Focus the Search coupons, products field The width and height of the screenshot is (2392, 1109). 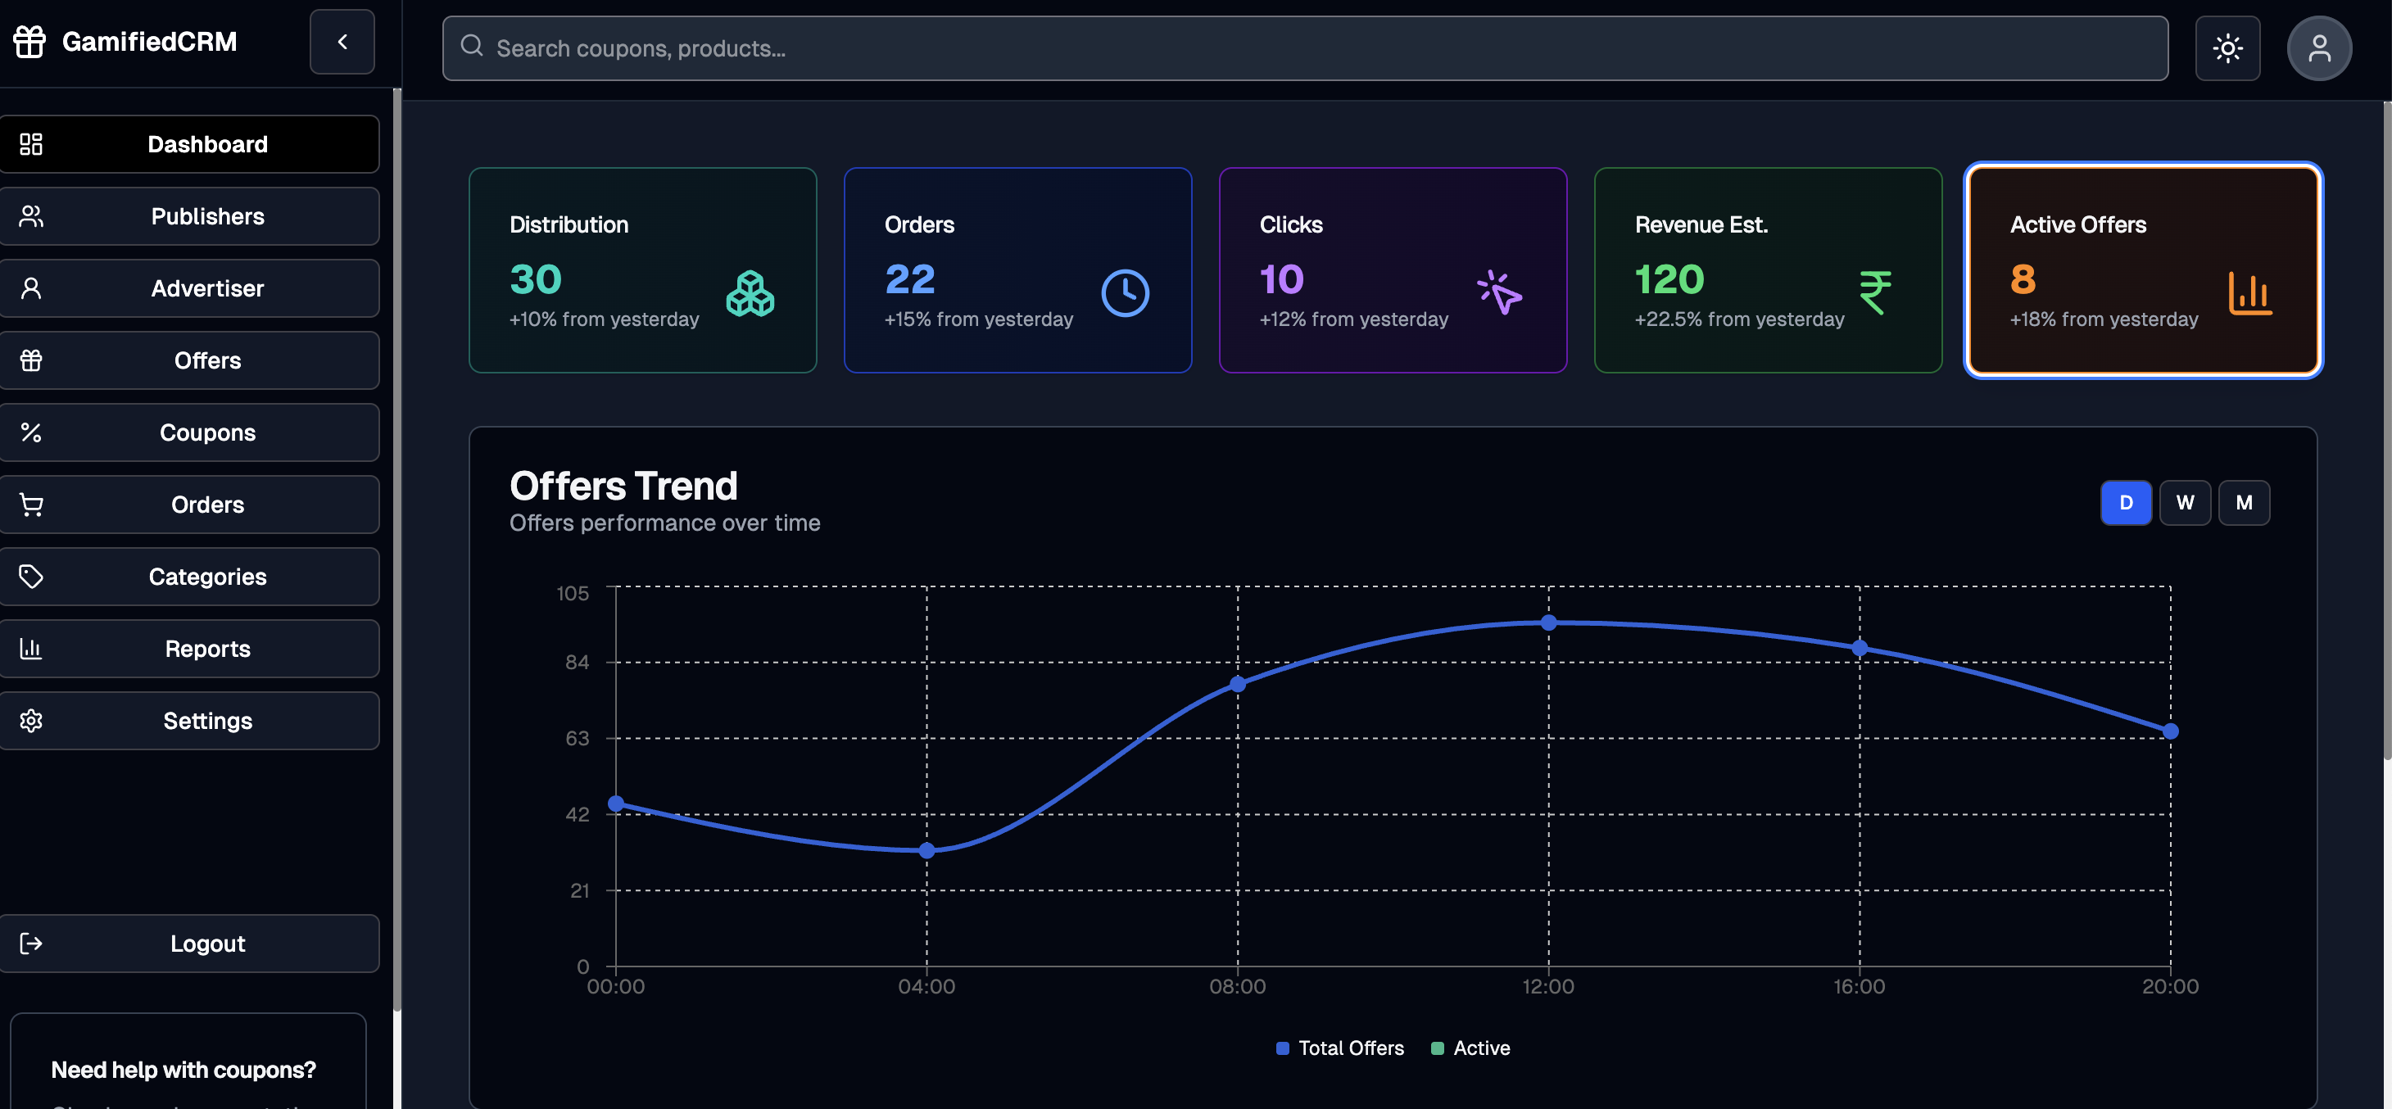[x=1305, y=48]
